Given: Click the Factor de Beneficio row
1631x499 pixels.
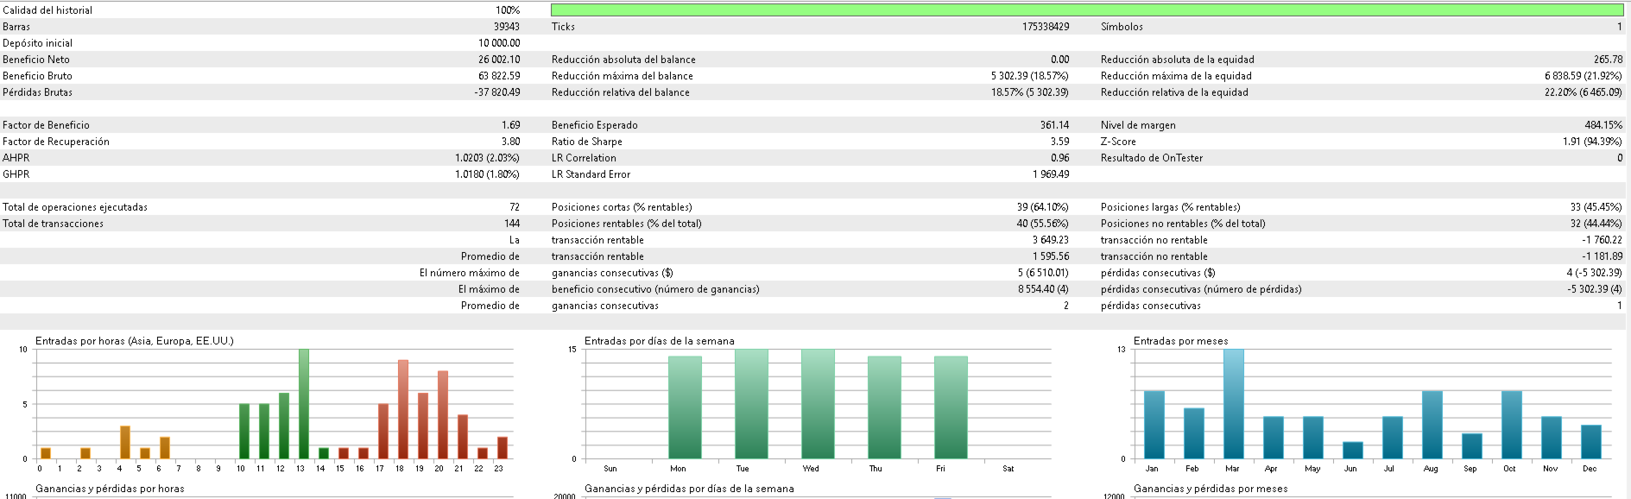Looking at the screenshot, I should click(x=262, y=125).
